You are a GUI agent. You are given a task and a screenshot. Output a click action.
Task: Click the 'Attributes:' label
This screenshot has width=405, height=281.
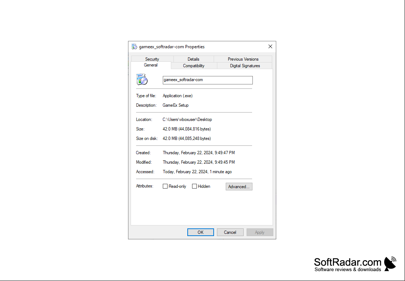tap(145, 186)
